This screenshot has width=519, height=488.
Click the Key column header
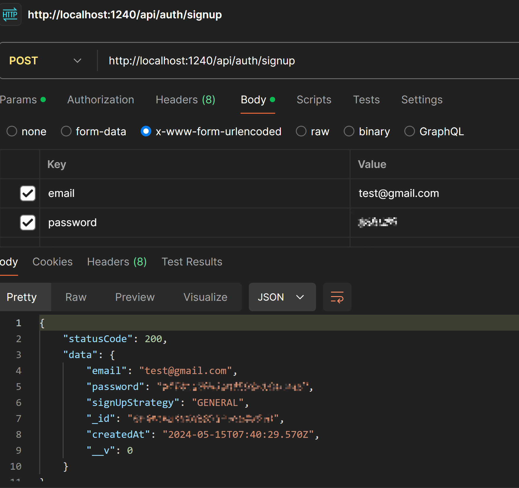(57, 164)
